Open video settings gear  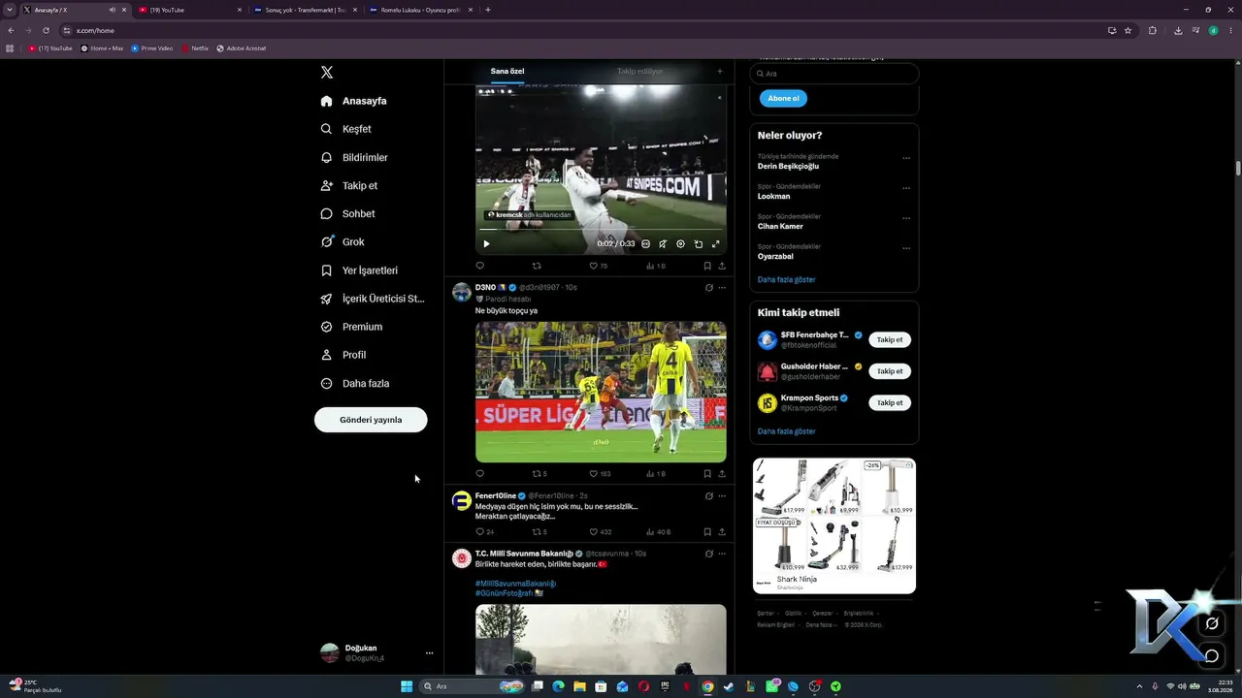point(680,244)
